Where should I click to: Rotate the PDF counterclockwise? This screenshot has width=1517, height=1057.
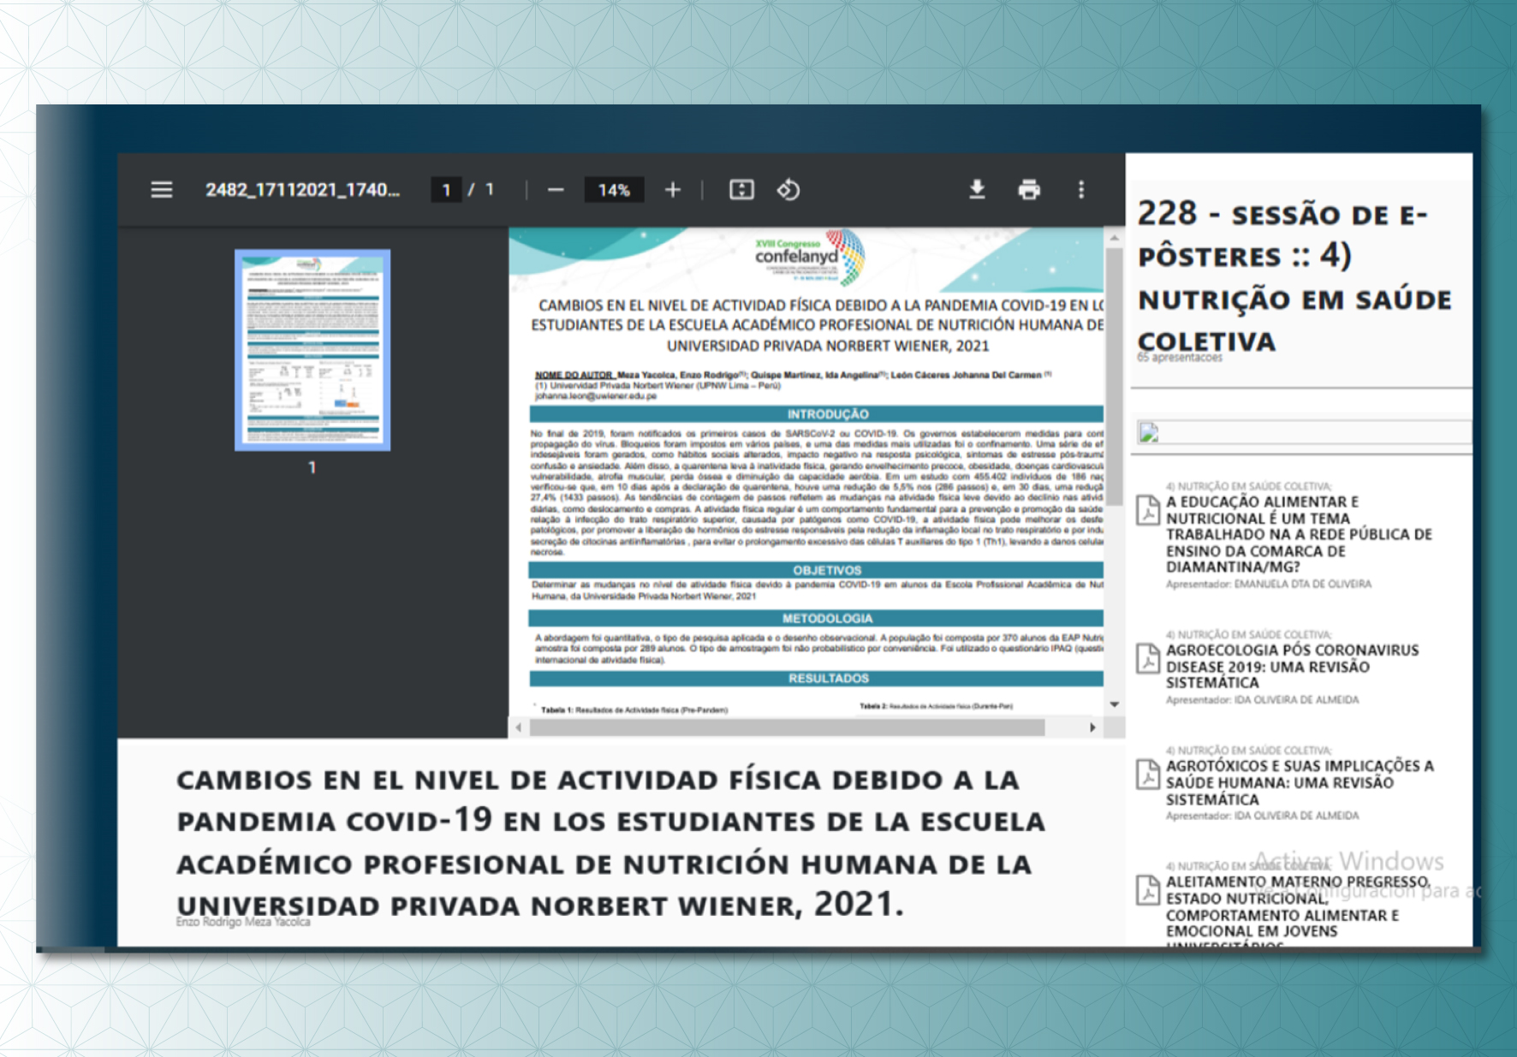pos(788,189)
